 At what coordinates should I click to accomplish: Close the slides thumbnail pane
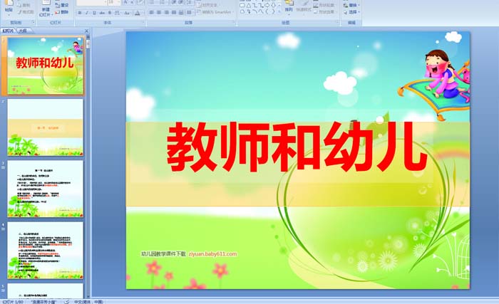pyautogui.click(x=86, y=31)
